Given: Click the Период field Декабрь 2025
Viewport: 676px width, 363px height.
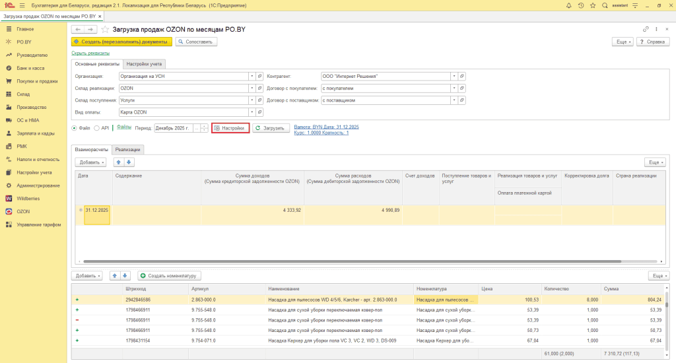Looking at the screenshot, I should [x=174, y=128].
